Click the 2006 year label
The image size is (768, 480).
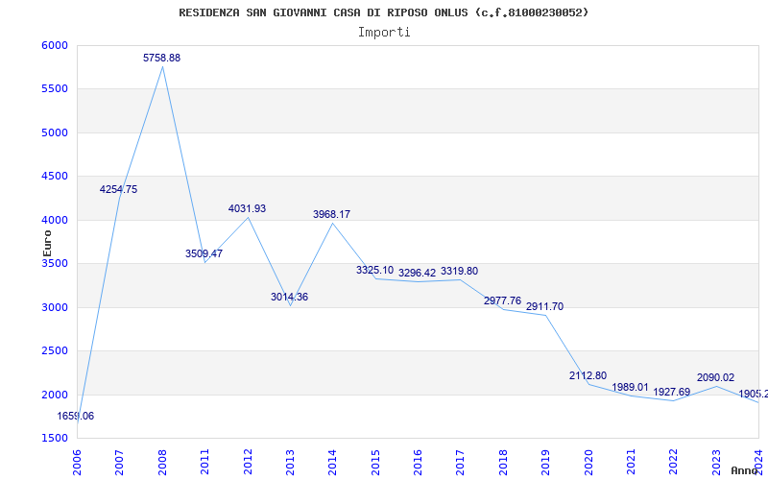[x=77, y=463]
